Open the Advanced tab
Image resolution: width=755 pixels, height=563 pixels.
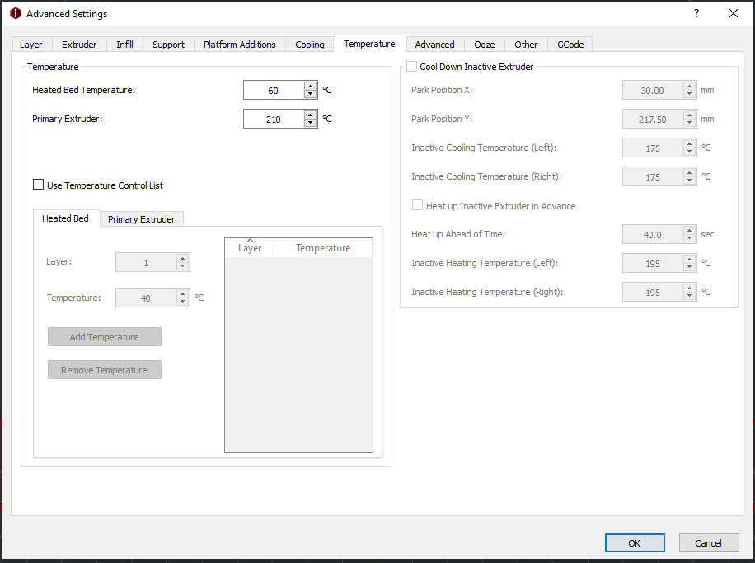pyautogui.click(x=434, y=45)
